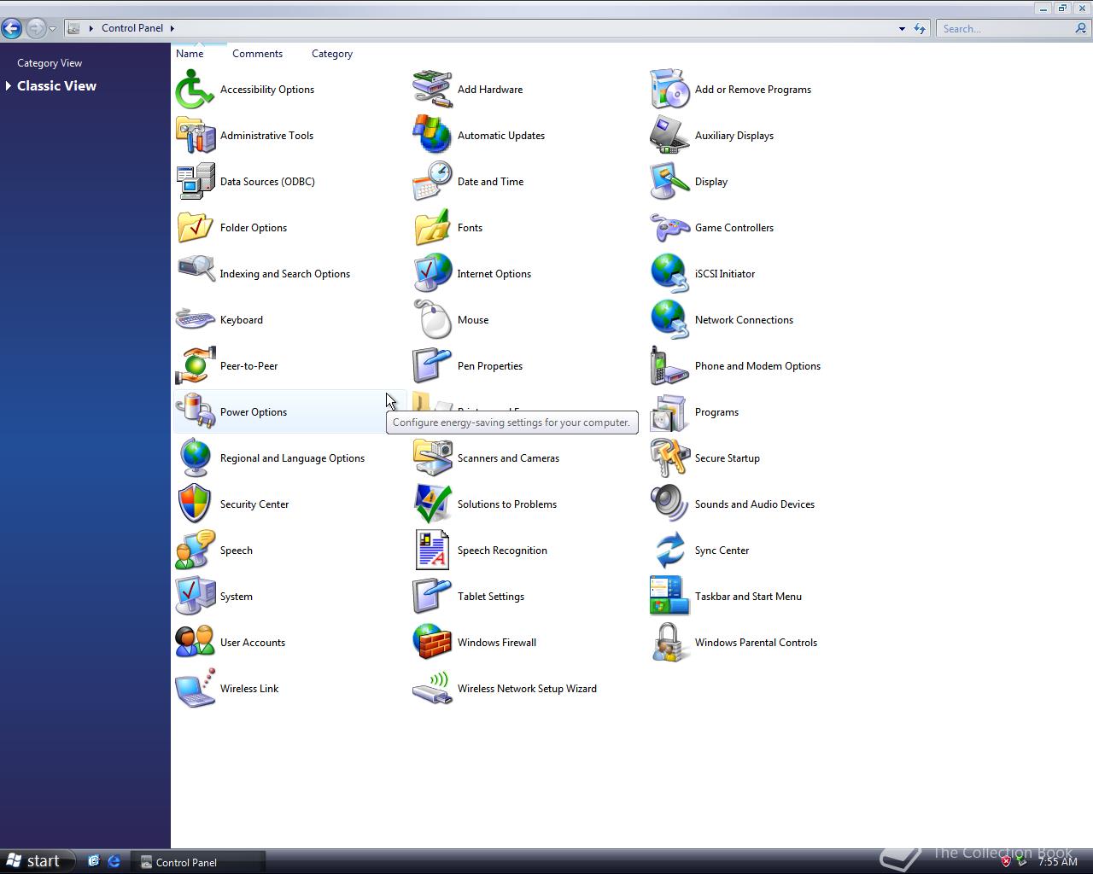This screenshot has height=874, width=1093.
Task: Sort items by Category
Action: pos(331,54)
